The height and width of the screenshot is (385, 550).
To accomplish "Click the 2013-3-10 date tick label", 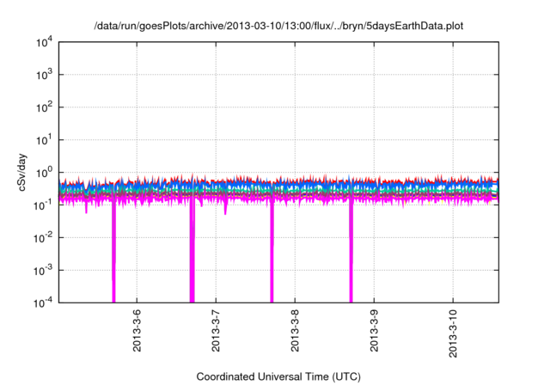I will (453, 333).
